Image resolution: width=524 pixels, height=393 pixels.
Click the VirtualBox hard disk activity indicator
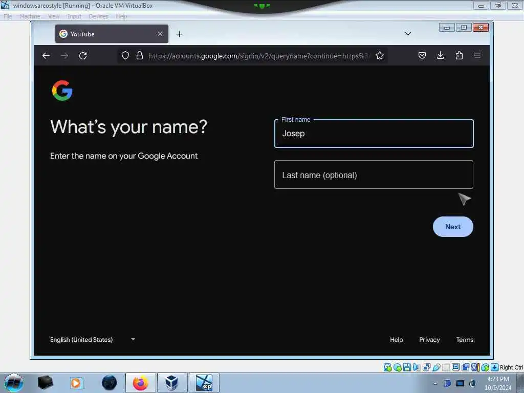(x=388, y=367)
